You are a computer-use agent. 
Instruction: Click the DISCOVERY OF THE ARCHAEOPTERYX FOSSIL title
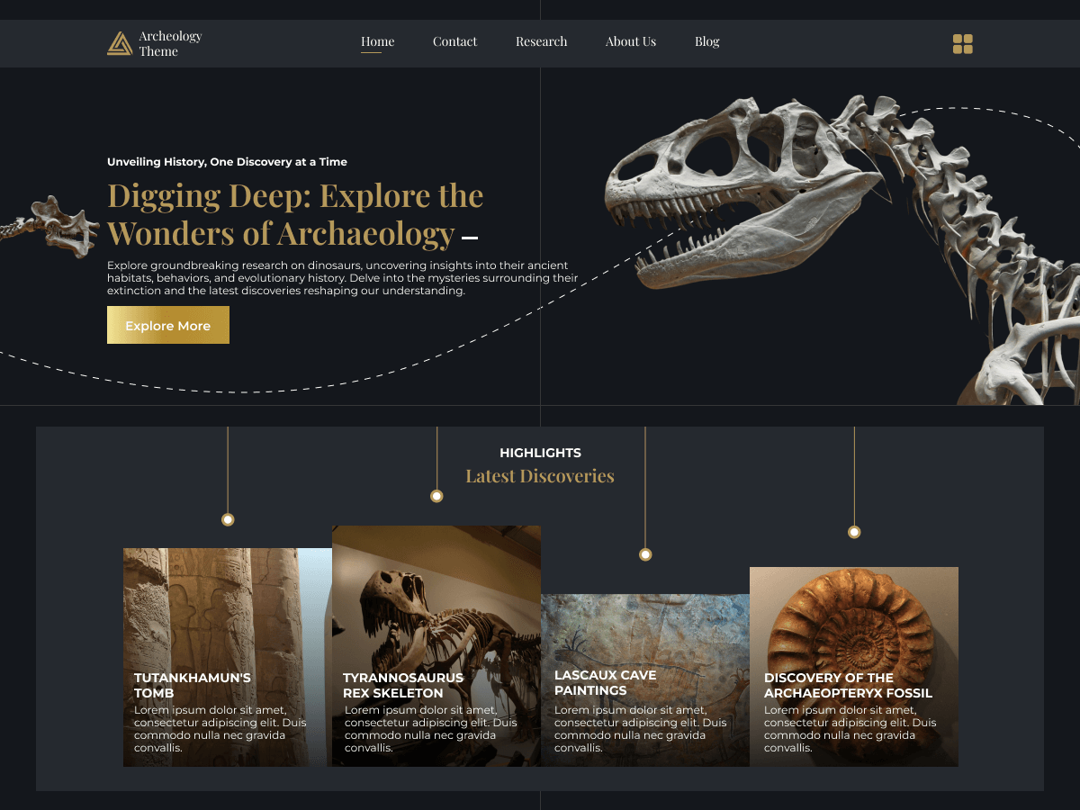tap(848, 685)
